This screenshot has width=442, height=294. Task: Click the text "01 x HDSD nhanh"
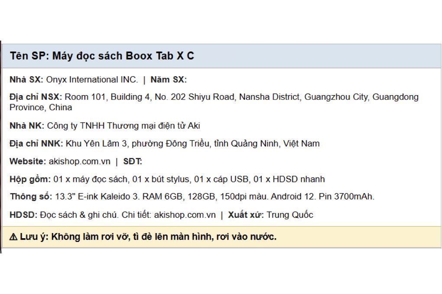pos(289,179)
